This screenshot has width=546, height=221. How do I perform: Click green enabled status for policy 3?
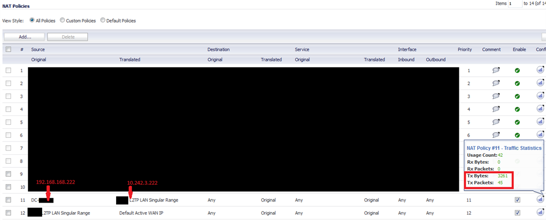point(517,96)
